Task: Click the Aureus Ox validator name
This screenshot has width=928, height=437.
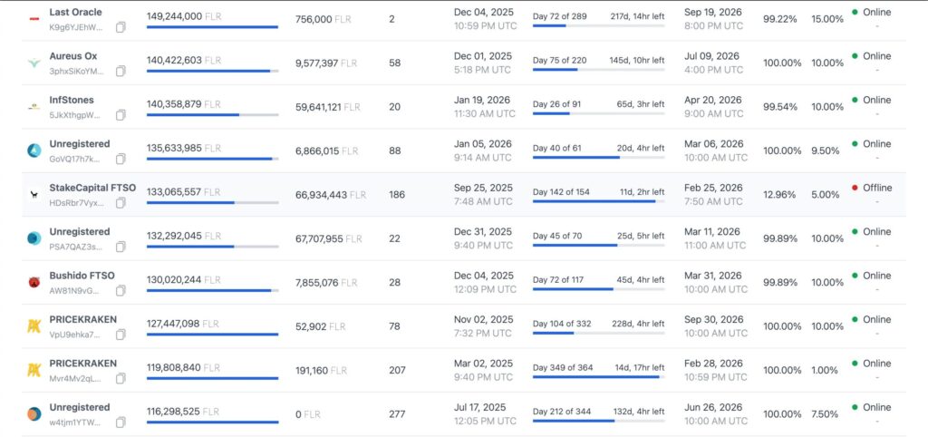Action: pyautogui.click(x=73, y=56)
